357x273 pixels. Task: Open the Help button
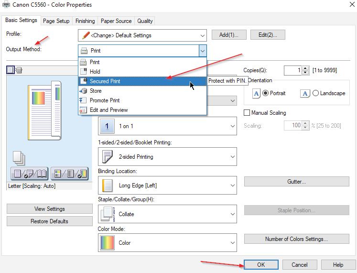pos(338,264)
